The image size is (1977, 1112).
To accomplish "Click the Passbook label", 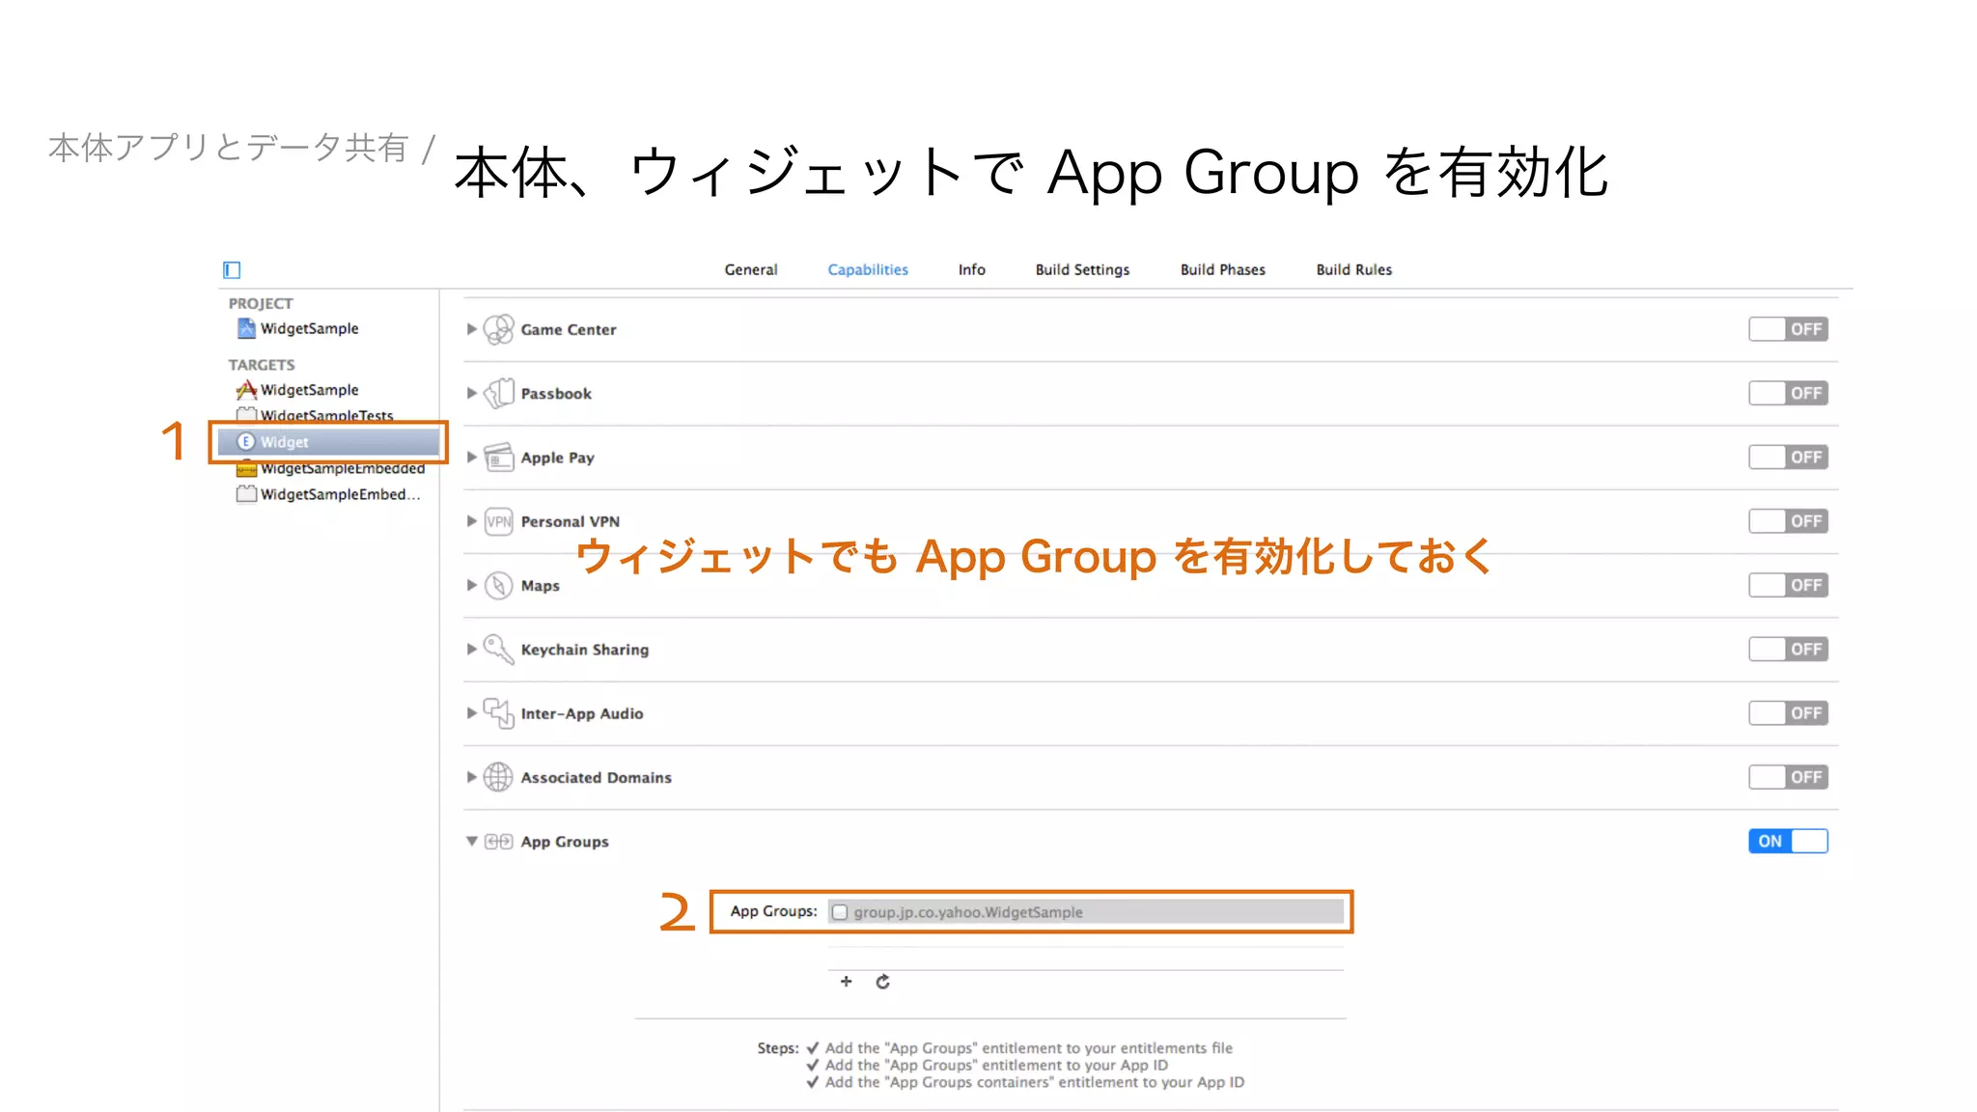I will 556,393.
